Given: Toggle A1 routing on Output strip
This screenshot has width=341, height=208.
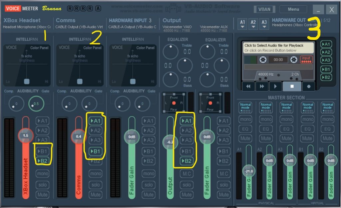Looking at the screenshot, I should 186,121.
